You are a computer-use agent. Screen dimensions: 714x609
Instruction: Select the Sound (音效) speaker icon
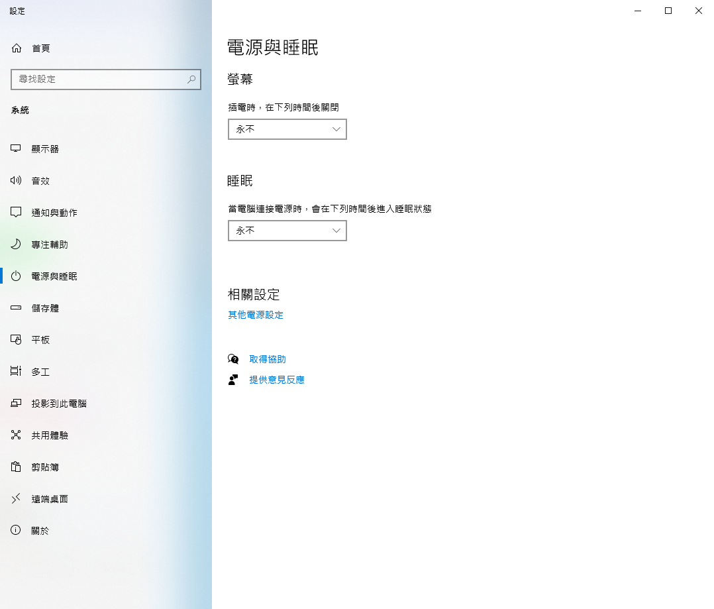[17, 181]
